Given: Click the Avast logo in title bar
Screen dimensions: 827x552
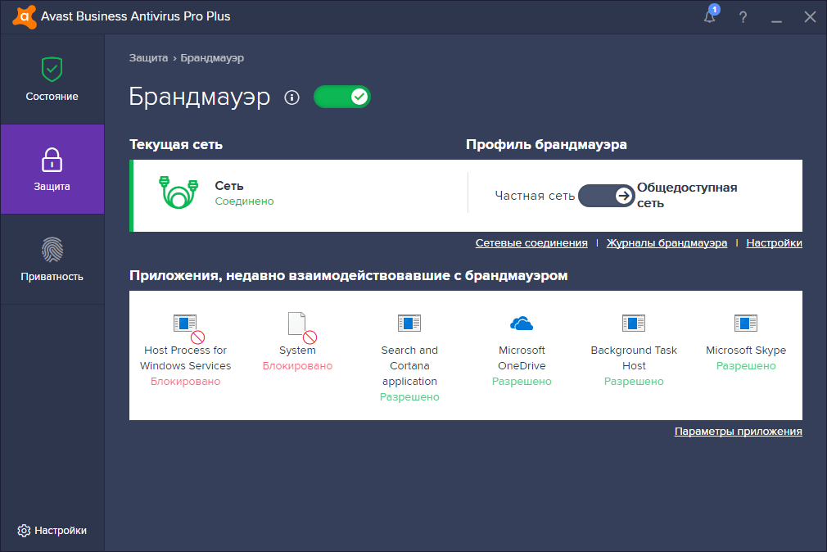Looking at the screenshot, I should [25, 16].
